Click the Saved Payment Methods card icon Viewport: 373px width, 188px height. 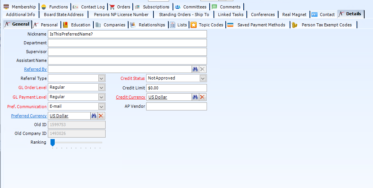pyautogui.click(x=230, y=25)
